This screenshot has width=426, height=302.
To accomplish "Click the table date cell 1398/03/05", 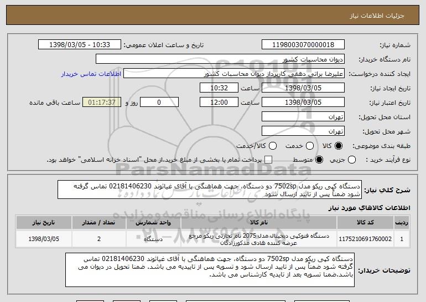I will pos(44,239).
